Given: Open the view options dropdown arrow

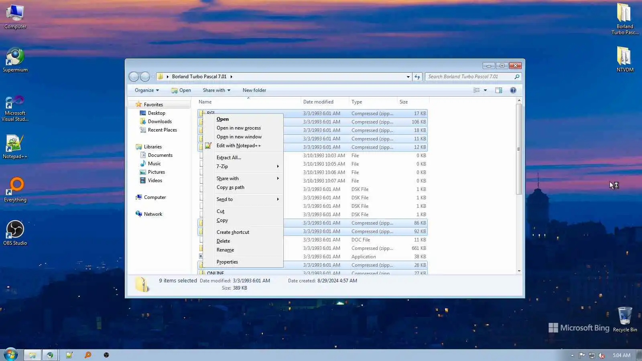Looking at the screenshot, I should click(x=486, y=90).
